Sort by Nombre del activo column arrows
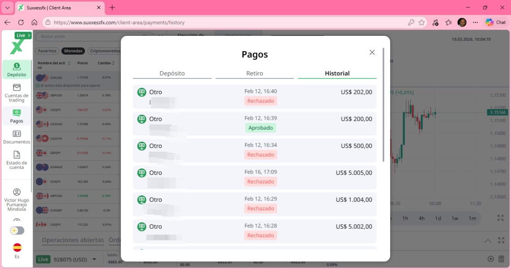The width and height of the screenshot is (511, 269). point(69,63)
